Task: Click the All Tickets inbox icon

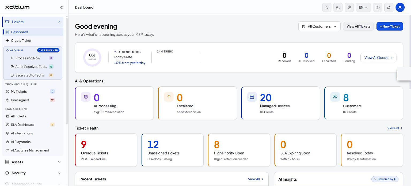Action: tap(7, 116)
